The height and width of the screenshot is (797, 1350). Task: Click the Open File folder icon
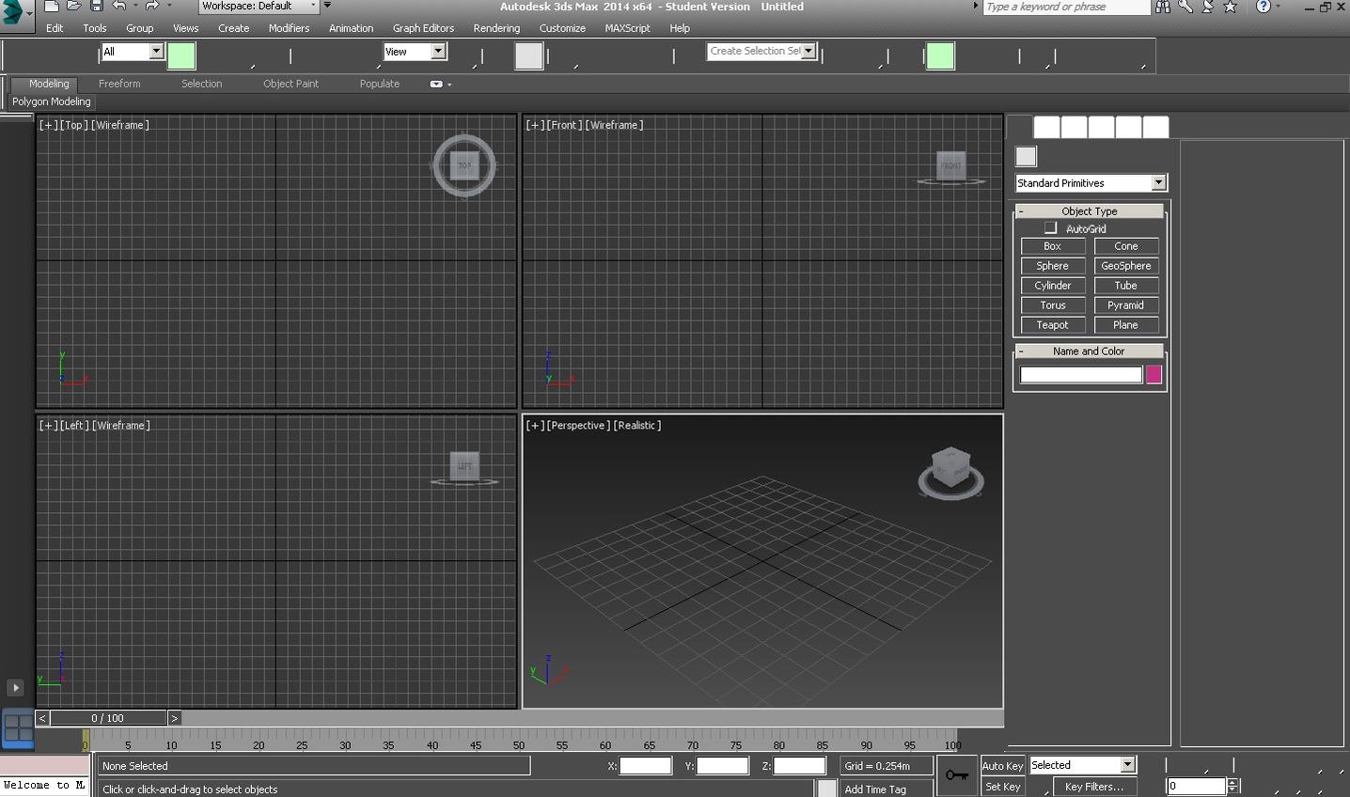(x=73, y=7)
